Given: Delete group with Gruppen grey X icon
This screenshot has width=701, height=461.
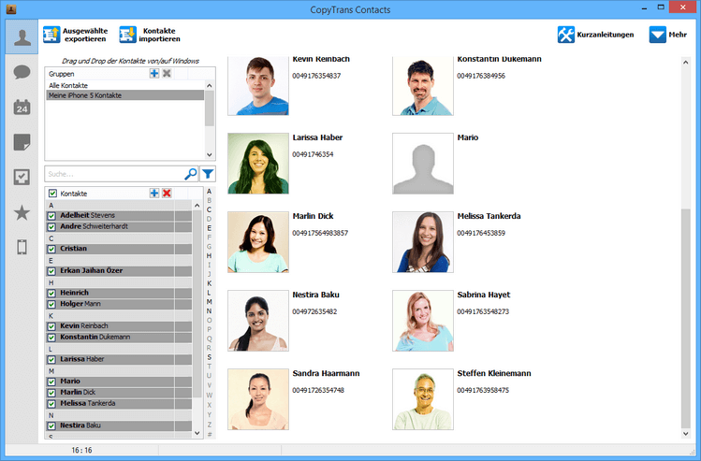Looking at the screenshot, I should 167,73.
